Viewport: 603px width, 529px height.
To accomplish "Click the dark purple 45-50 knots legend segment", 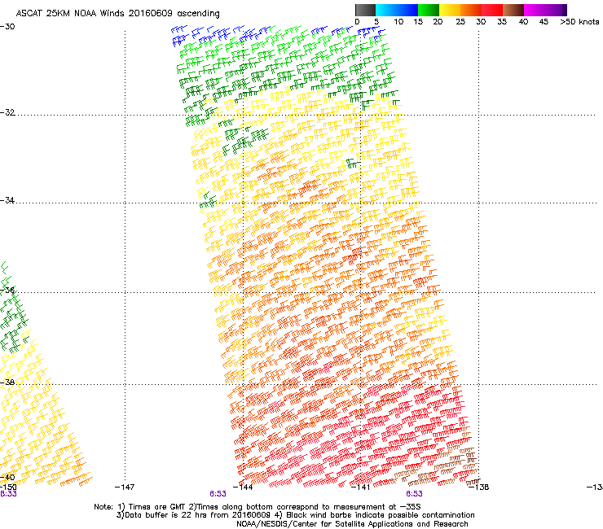I will [556, 10].
